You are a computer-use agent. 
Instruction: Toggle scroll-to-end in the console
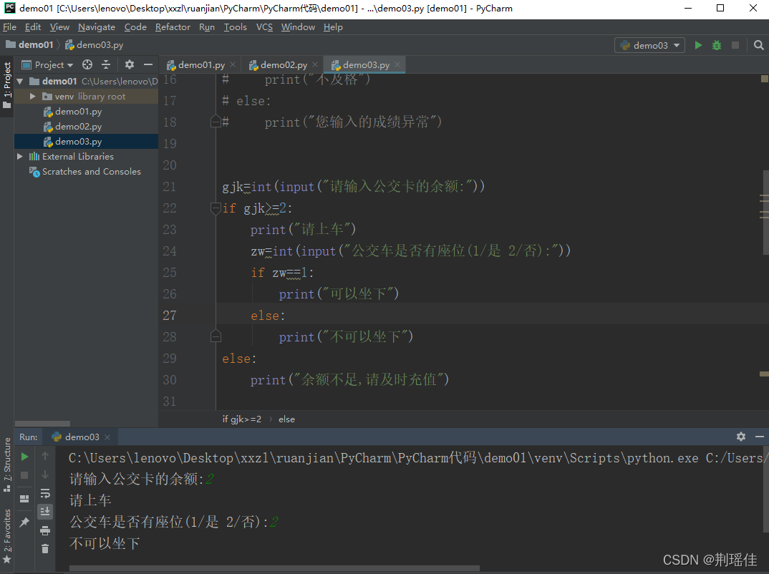tap(44, 511)
